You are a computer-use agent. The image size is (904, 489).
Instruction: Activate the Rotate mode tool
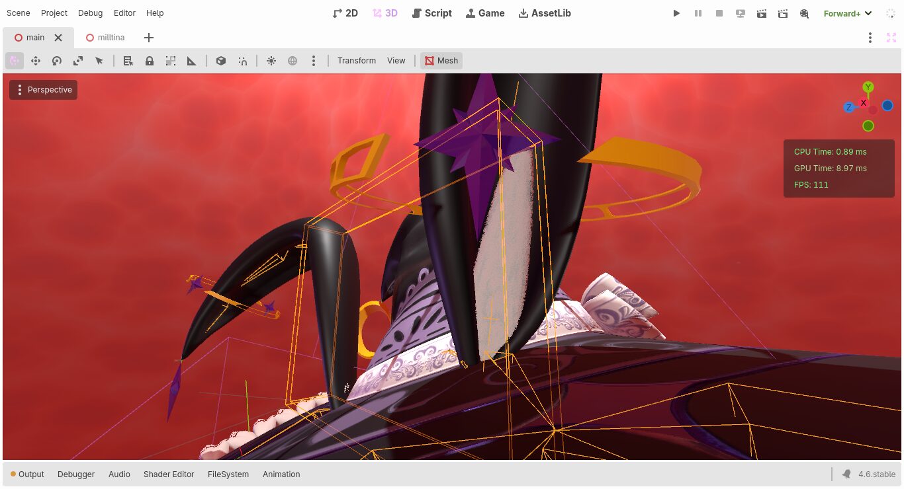[x=57, y=61]
